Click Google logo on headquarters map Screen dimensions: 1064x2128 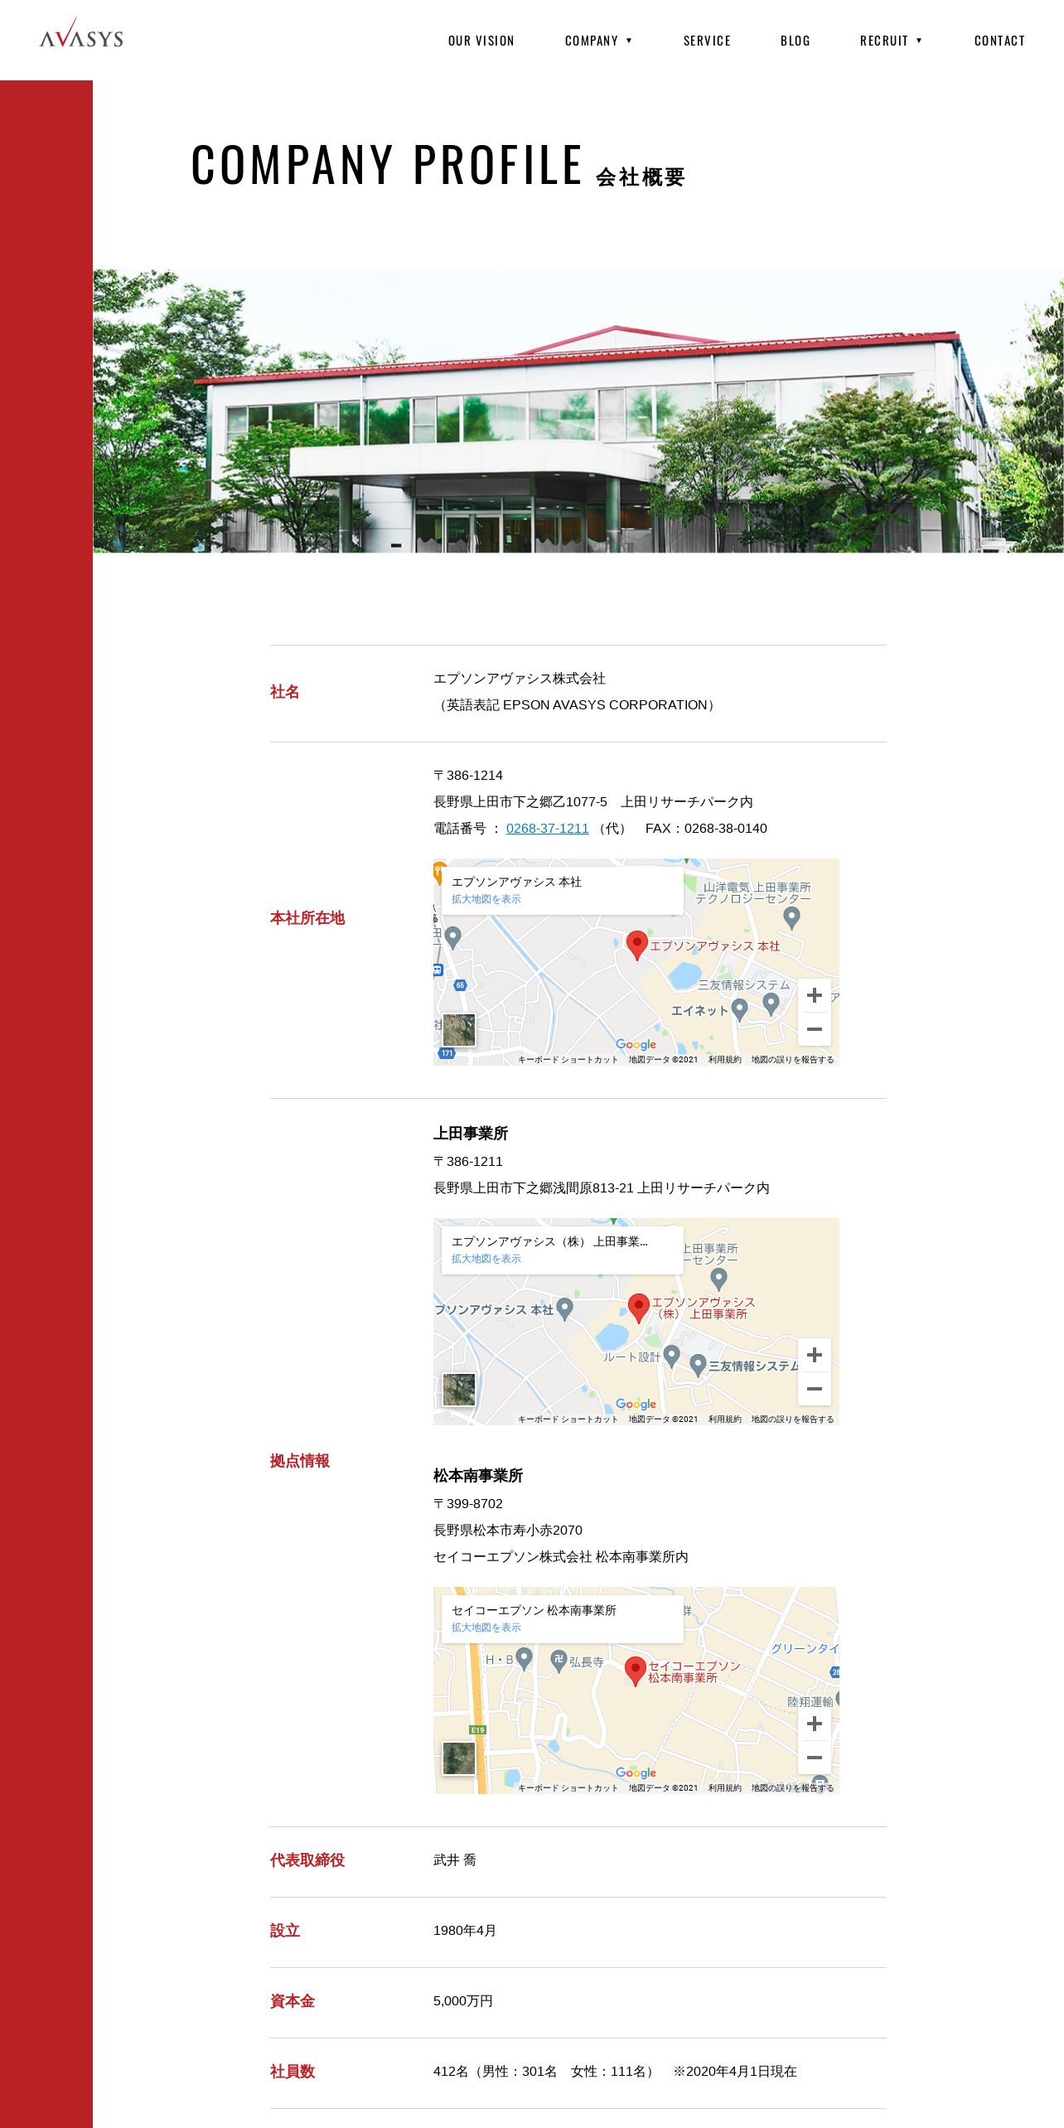(636, 1044)
